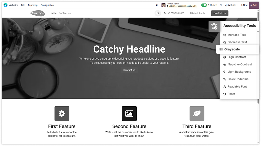Click the Second Feature image icon
This screenshot has width=262, height=146.
point(129,113)
